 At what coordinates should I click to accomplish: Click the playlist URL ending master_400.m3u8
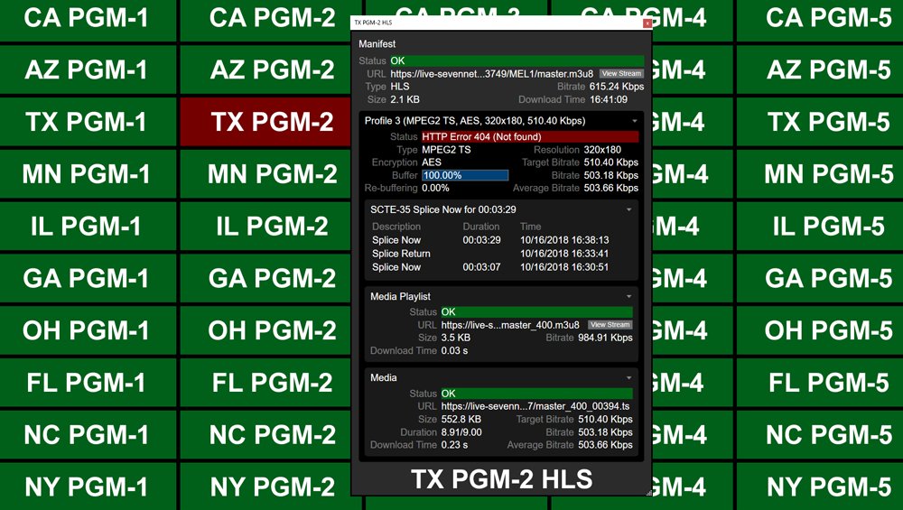[x=510, y=325]
